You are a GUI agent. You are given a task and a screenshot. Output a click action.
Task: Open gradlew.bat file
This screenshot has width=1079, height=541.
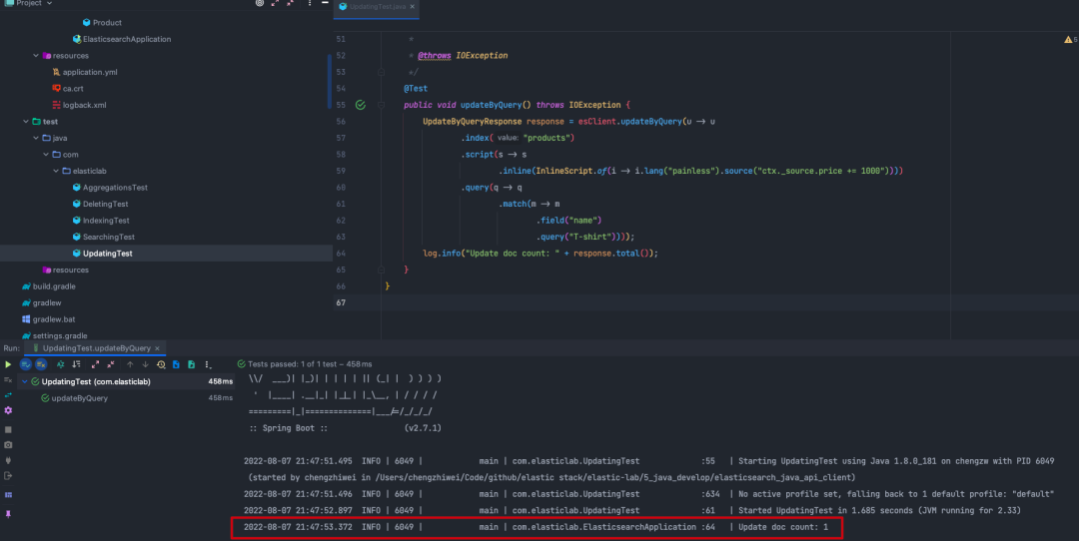click(x=49, y=319)
